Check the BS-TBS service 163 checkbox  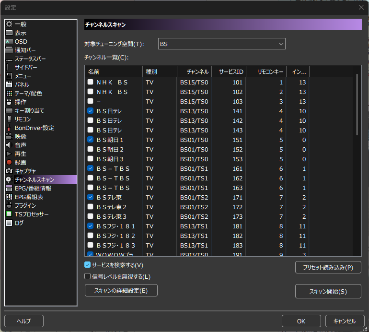tap(91, 188)
